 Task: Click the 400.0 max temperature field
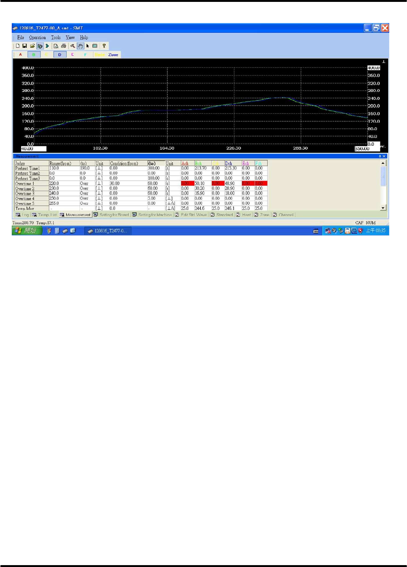(374, 68)
